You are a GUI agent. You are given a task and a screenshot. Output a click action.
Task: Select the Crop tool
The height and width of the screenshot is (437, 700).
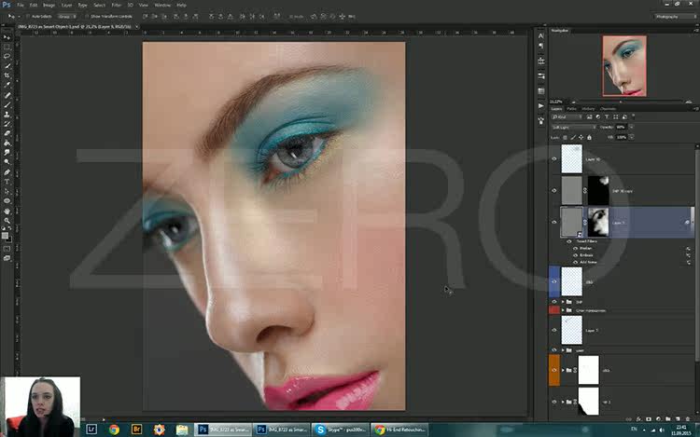point(7,75)
